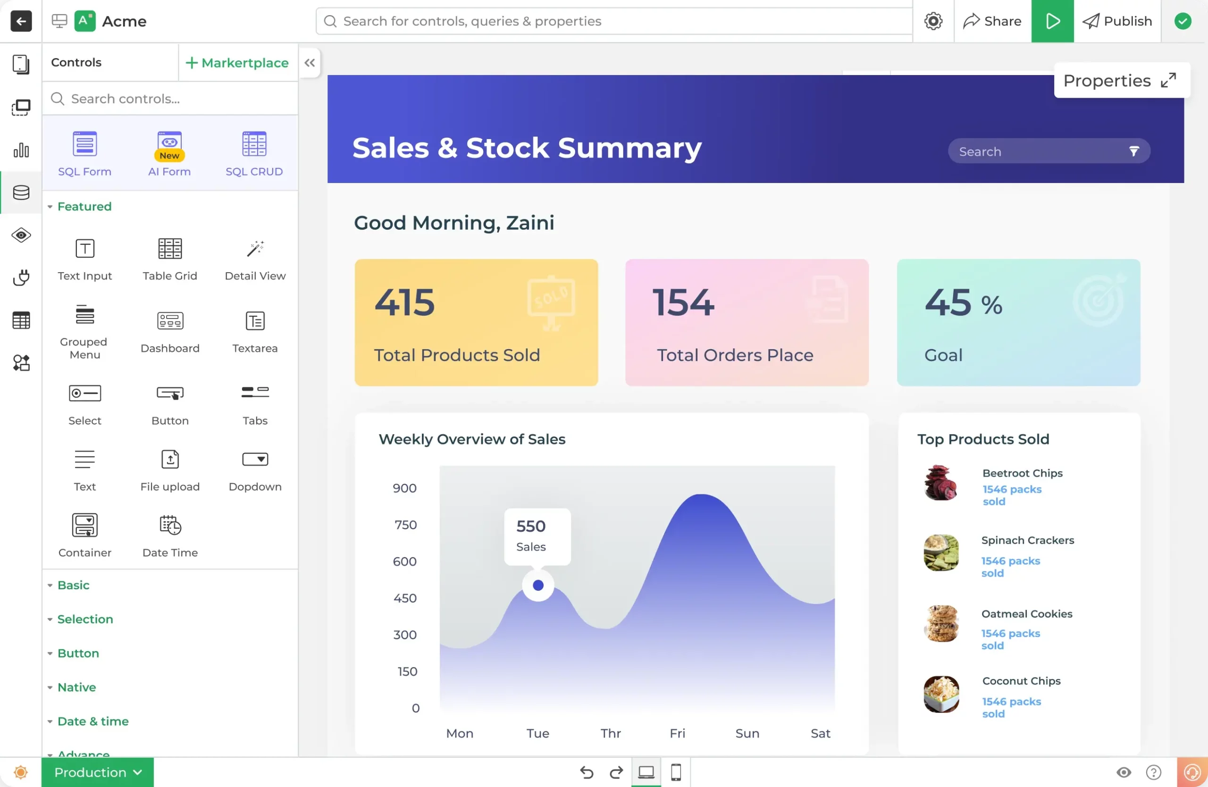Screen dimensions: 1208x787
Task: Open the AI Form control
Action: coord(169,152)
